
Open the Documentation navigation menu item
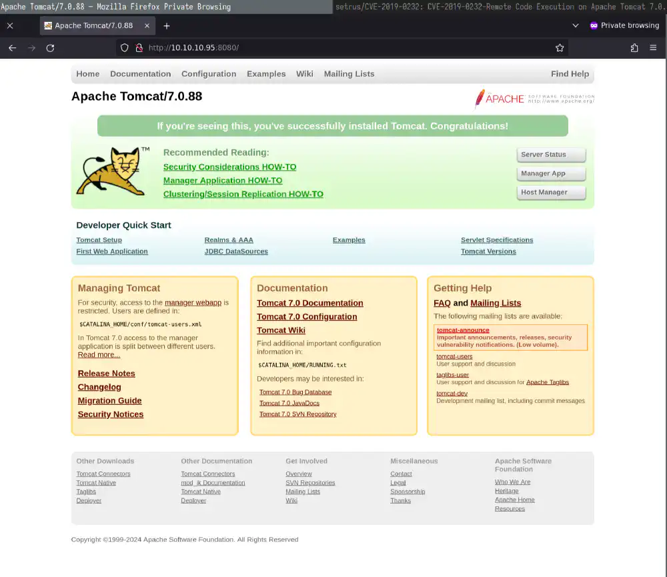140,74
